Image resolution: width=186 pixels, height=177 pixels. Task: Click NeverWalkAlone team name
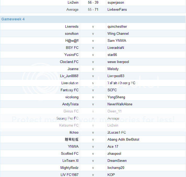tap(120, 104)
